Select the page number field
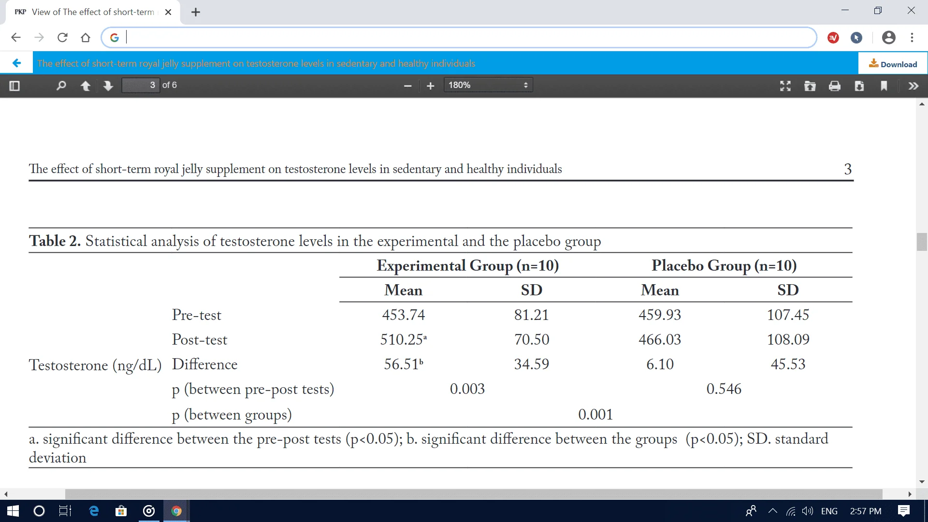Viewport: 928px width, 522px height. pyautogui.click(x=141, y=85)
